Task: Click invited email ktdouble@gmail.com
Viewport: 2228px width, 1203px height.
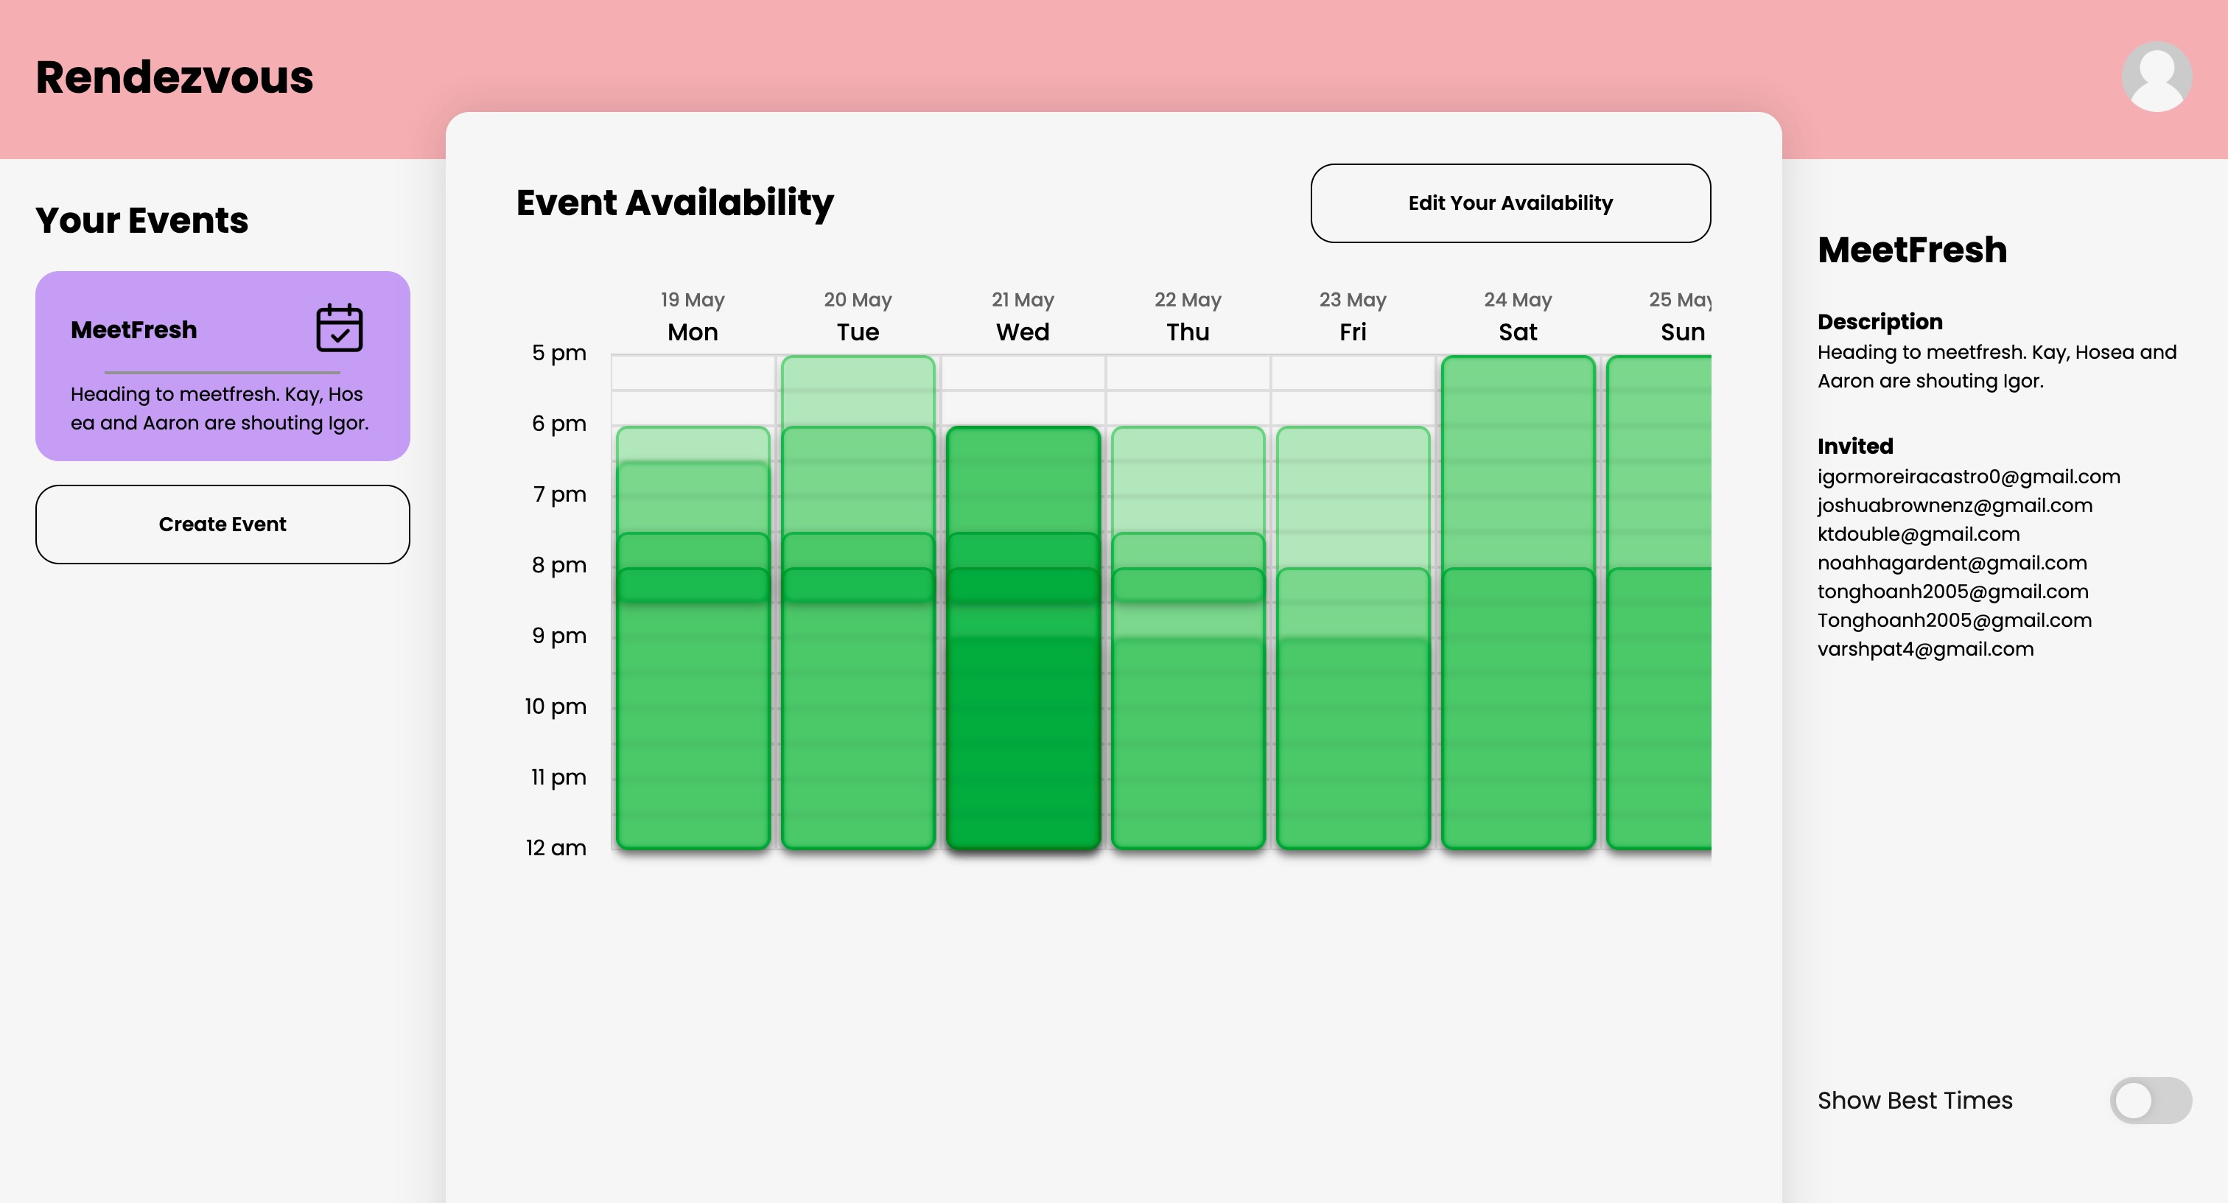Action: pos(1918,533)
